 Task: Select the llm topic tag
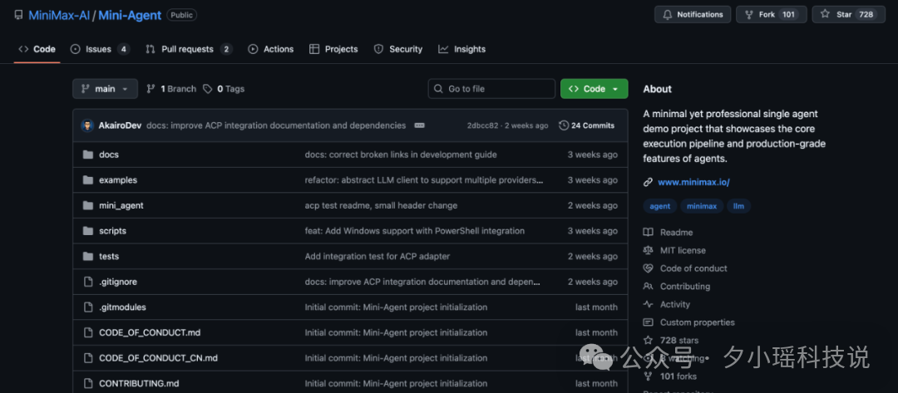point(739,206)
